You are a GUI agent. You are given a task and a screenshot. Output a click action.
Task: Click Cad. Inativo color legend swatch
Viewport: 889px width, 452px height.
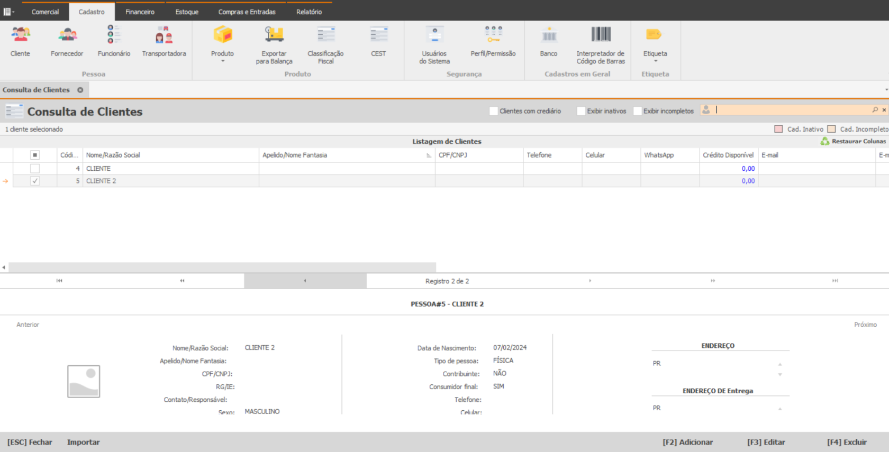778,129
